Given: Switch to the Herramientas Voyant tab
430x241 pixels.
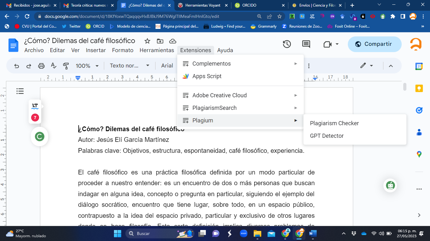Looking at the screenshot, I should 202,5.
